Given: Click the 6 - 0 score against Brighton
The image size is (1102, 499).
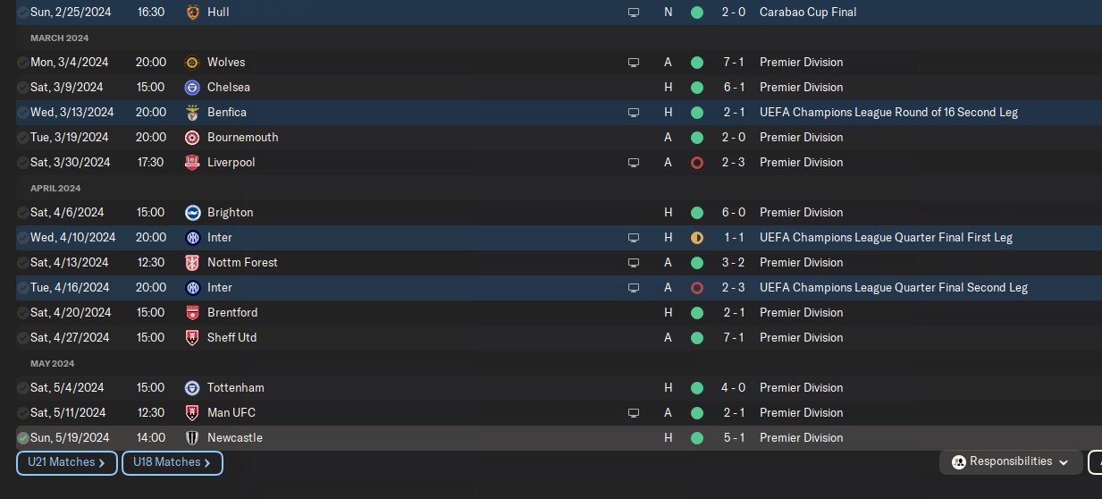Looking at the screenshot, I should click(733, 213).
